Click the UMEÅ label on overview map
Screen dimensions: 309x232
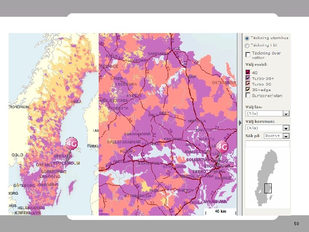(76, 101)
